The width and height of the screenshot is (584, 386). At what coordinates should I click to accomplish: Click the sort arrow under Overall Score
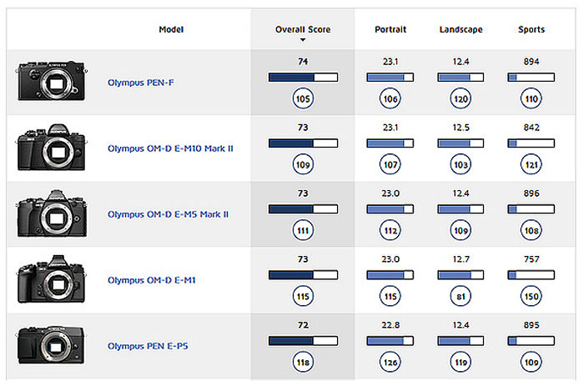303,40
